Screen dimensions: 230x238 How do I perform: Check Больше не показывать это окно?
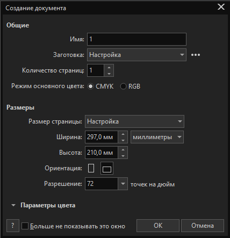[x=25, y=226]
